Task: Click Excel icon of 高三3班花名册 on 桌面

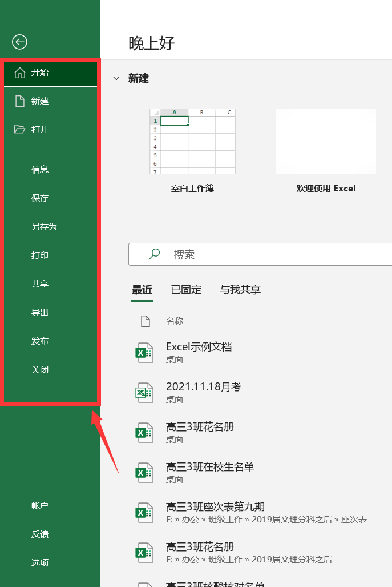Action: [x=144, y=433]
